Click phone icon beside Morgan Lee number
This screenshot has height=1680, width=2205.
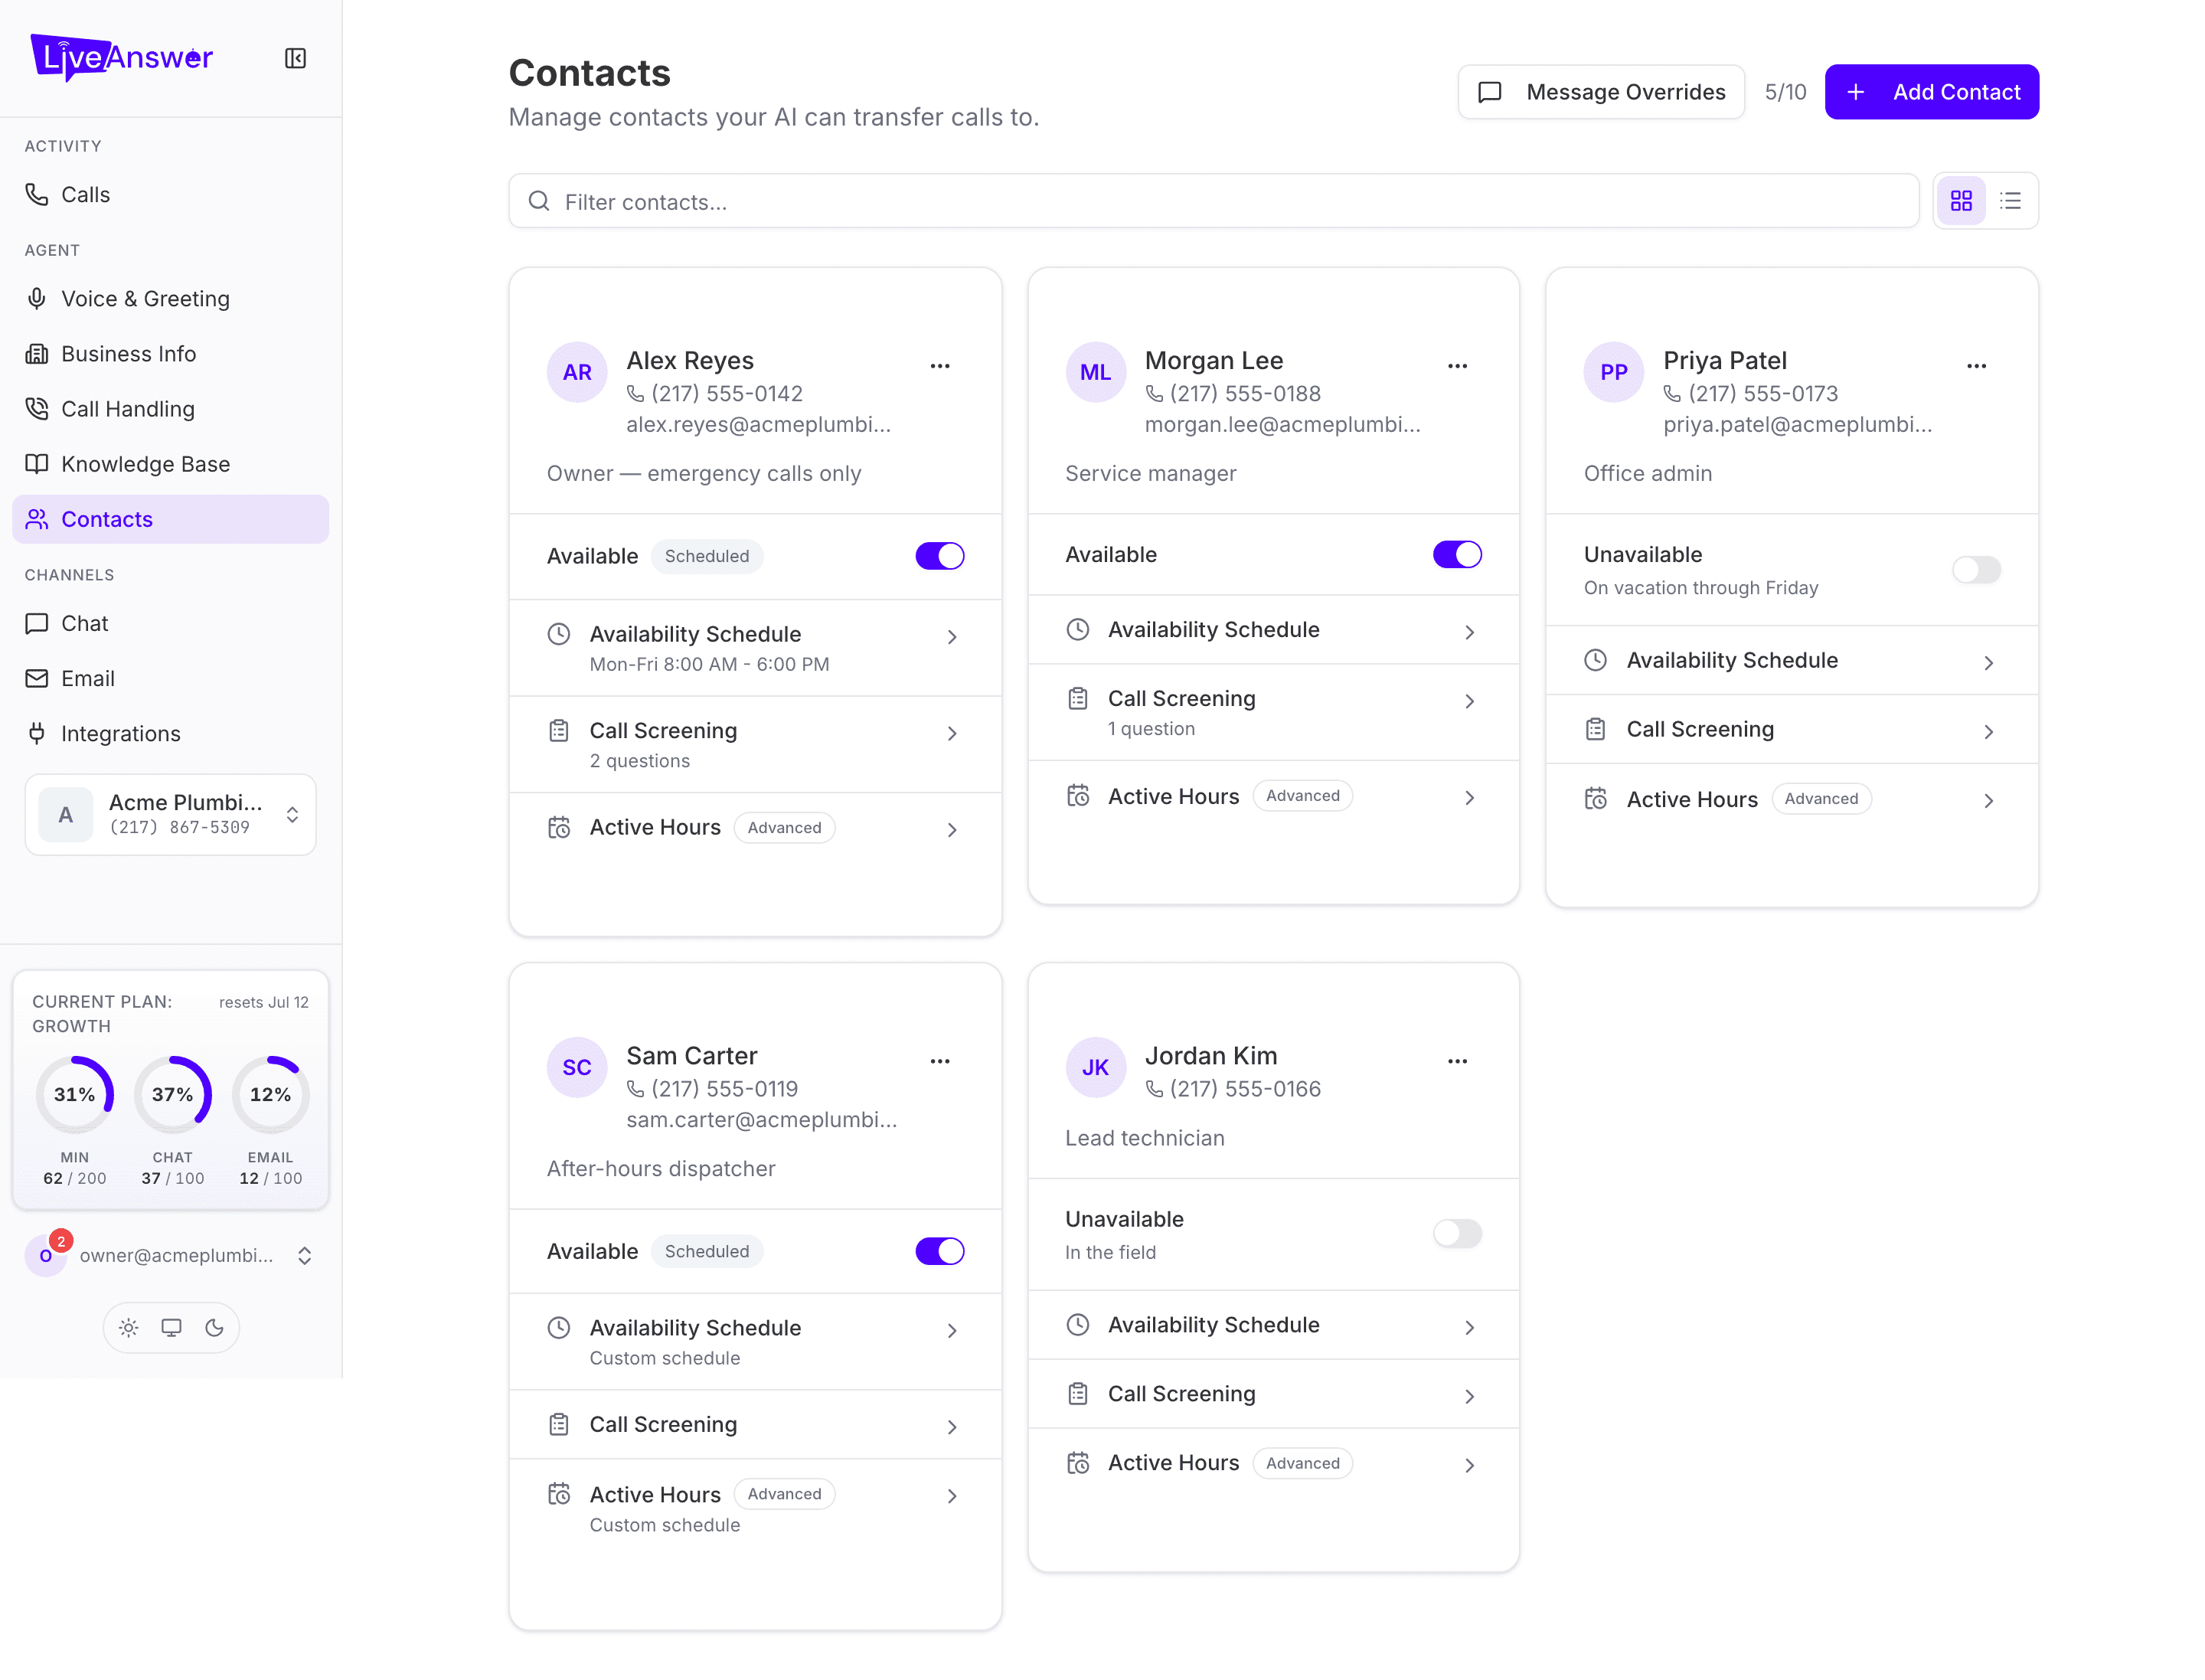click(x=1154, y=393)
